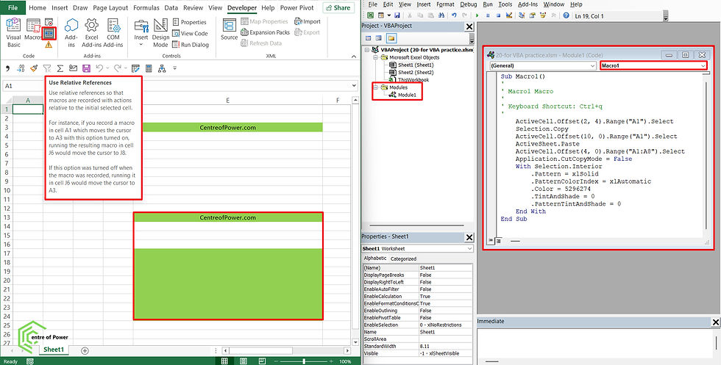Screen dimensions: 721x365
Task: Click the Undo arrow in Quick Access Toolbar
Action: tap(99, 68)
